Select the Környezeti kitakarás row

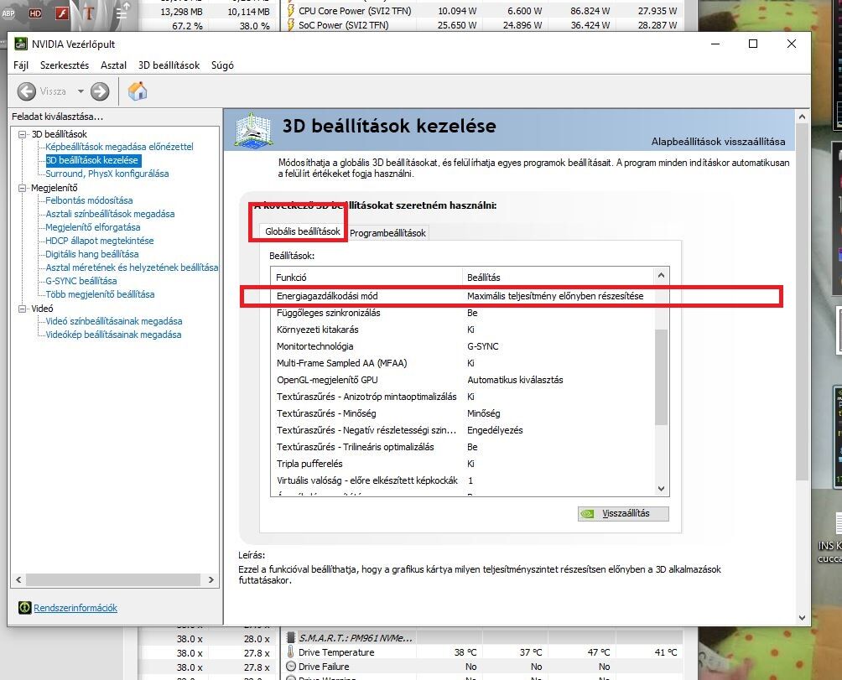(463, 330)
